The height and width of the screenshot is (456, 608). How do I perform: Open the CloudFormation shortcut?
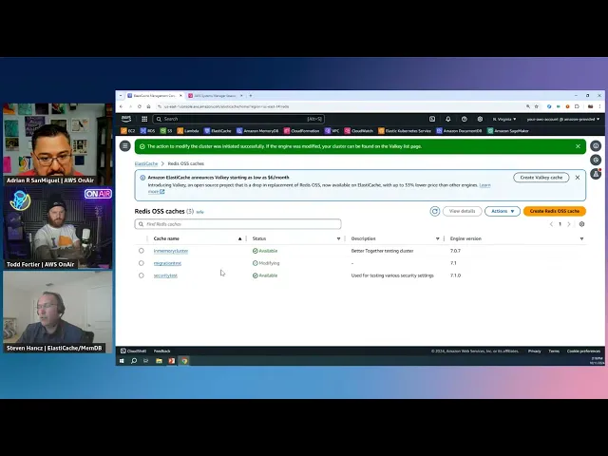click(302, 131)
